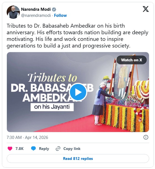Open the @narendramodi handle link

pyautogui.click(x=36, y=15)
